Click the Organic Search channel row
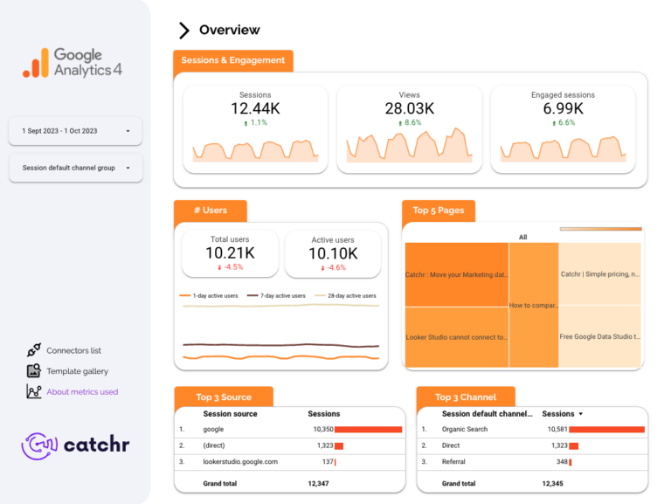Viewport: 671px width, 504px height. pos(532,429)
